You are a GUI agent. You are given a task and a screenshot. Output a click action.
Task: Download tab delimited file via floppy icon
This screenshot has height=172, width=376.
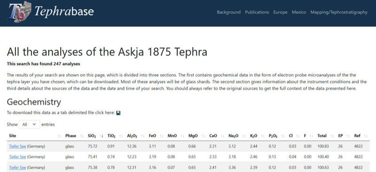click(x=118, y=112)
